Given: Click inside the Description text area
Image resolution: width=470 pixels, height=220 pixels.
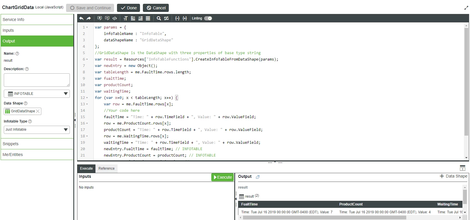Looking at the screenshot, I should click(37, 80).
